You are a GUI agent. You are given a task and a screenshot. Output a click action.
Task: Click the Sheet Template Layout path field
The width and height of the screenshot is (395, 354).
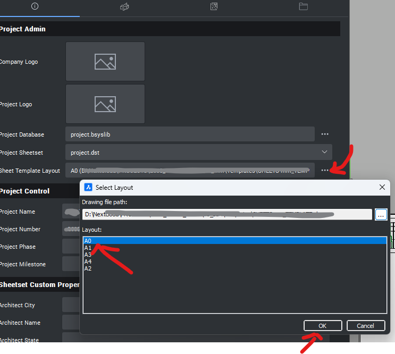pyautogui.click(x=190, y=171)
